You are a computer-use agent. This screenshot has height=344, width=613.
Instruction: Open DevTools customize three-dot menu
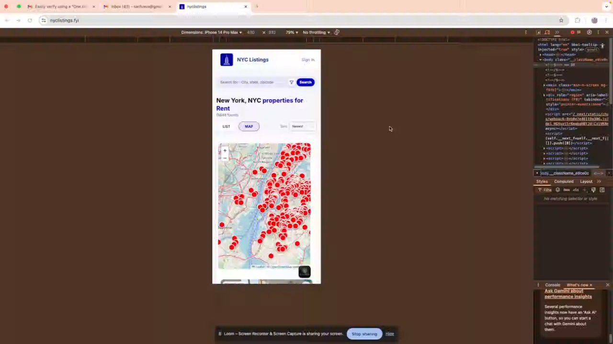(598, 32)
